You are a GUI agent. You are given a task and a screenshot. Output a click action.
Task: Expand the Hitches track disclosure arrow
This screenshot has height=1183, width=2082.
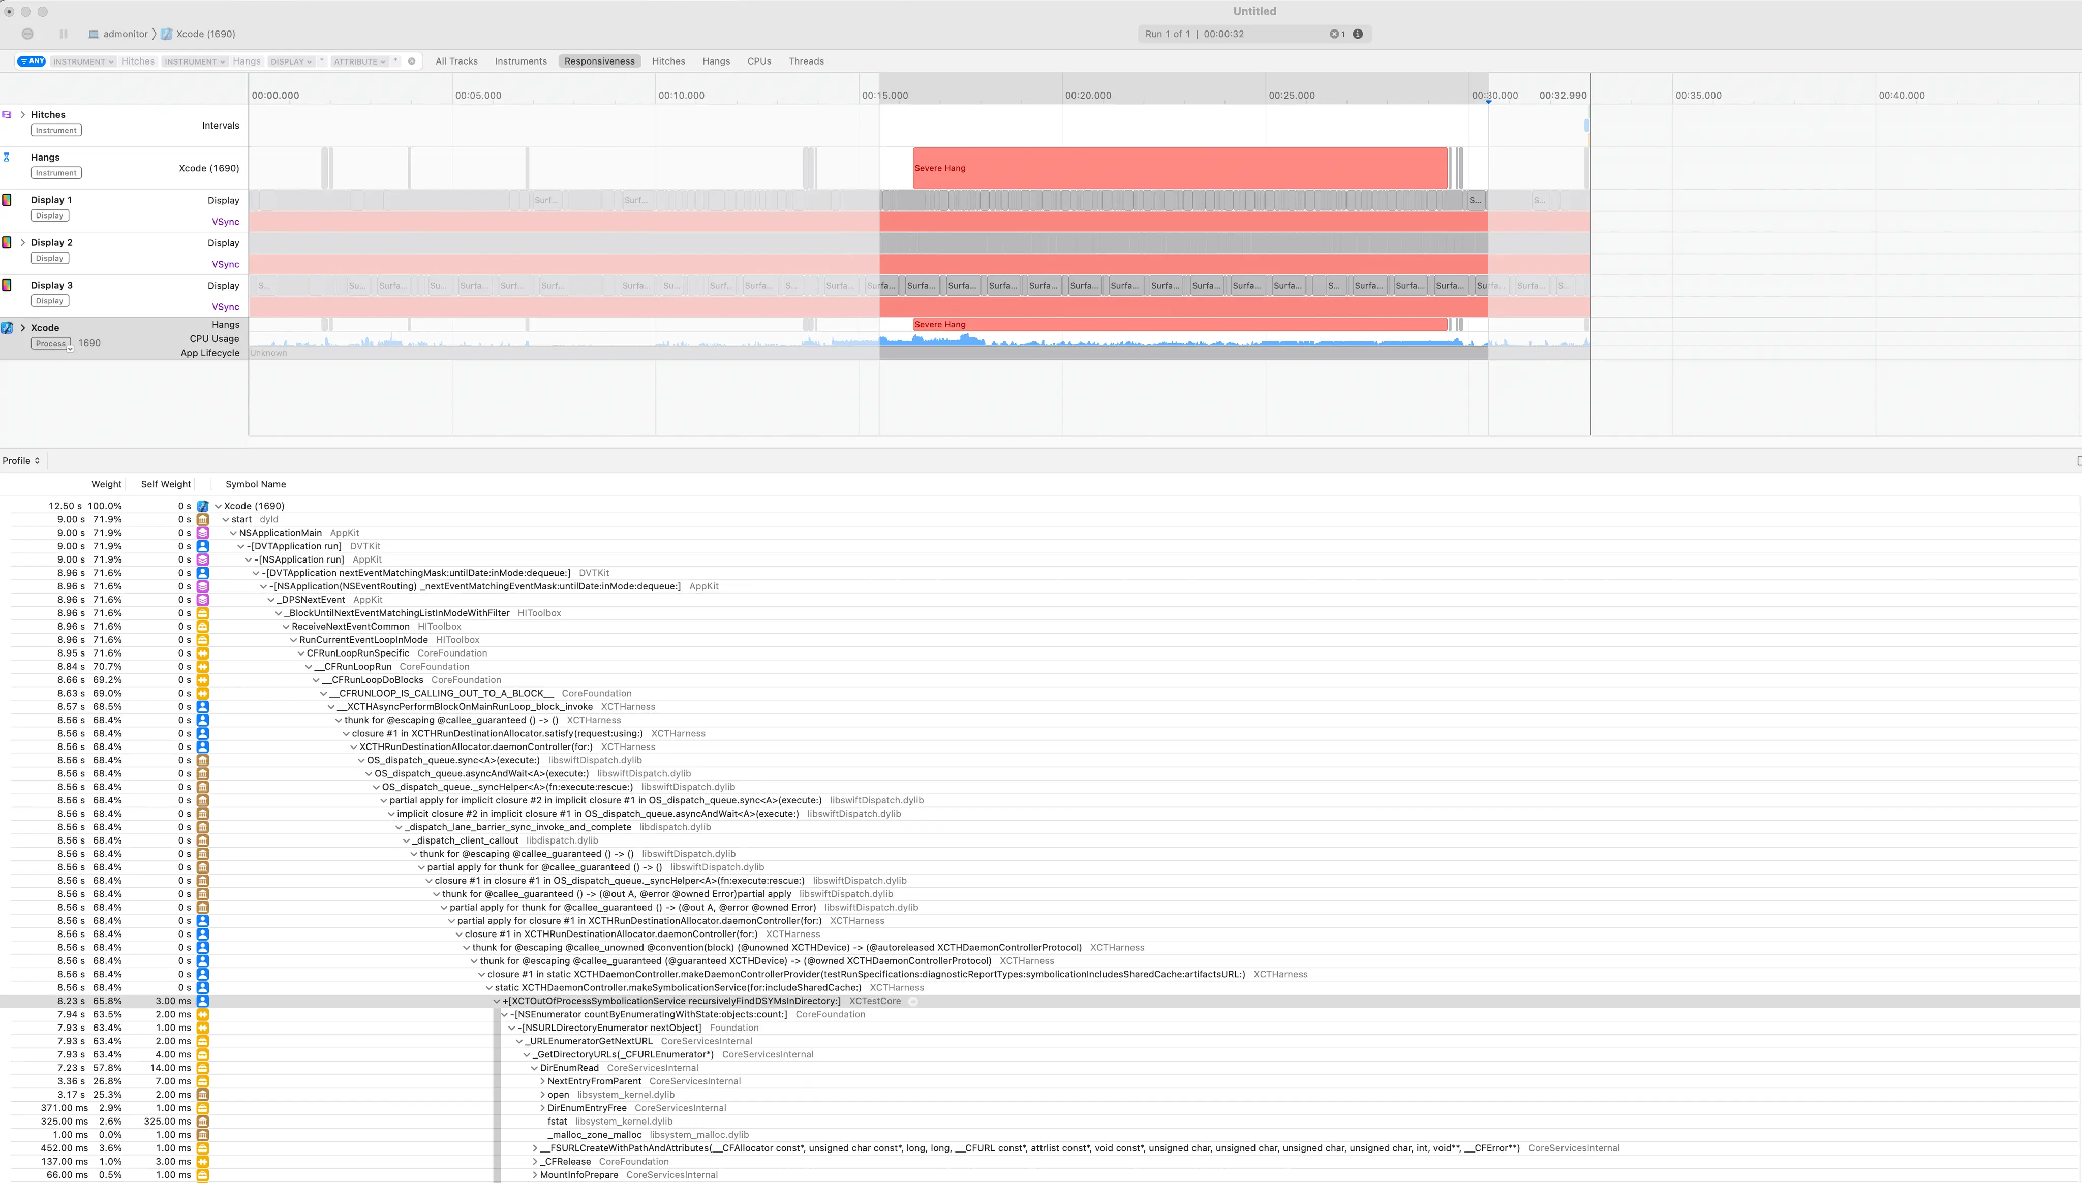(23, 114)
